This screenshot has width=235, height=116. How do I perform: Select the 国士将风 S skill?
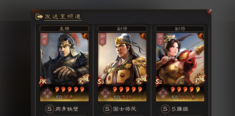pyautogui.click(x=120, y=109)
